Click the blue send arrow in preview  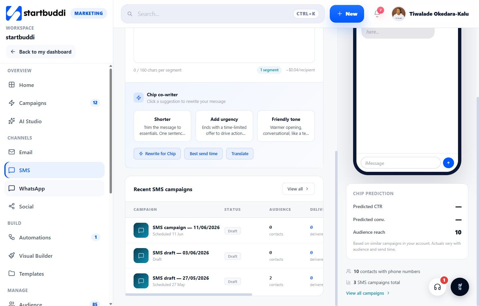pos(448,163)
